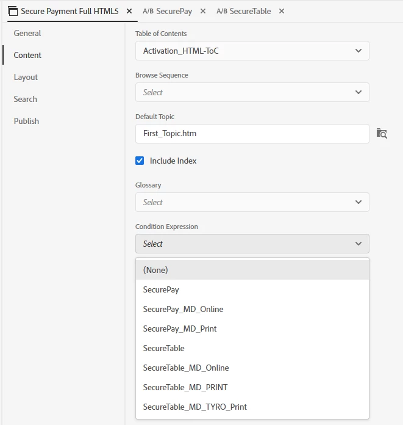This screenshot has height=425, width=403.
Task: Open the Table of Contents dropdown
Action: [252, 51]
